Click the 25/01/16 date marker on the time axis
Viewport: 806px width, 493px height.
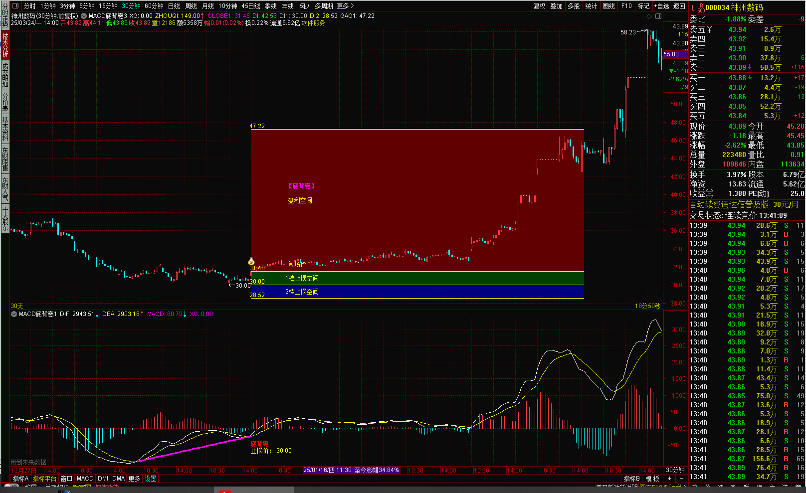[352, 470]
